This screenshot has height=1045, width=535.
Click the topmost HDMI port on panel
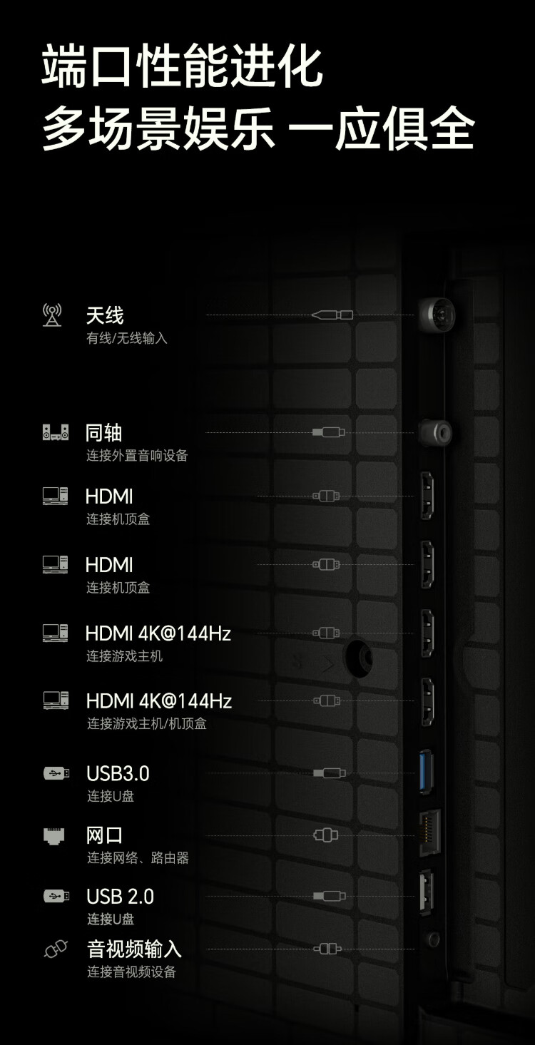click(x=427, y=496)
